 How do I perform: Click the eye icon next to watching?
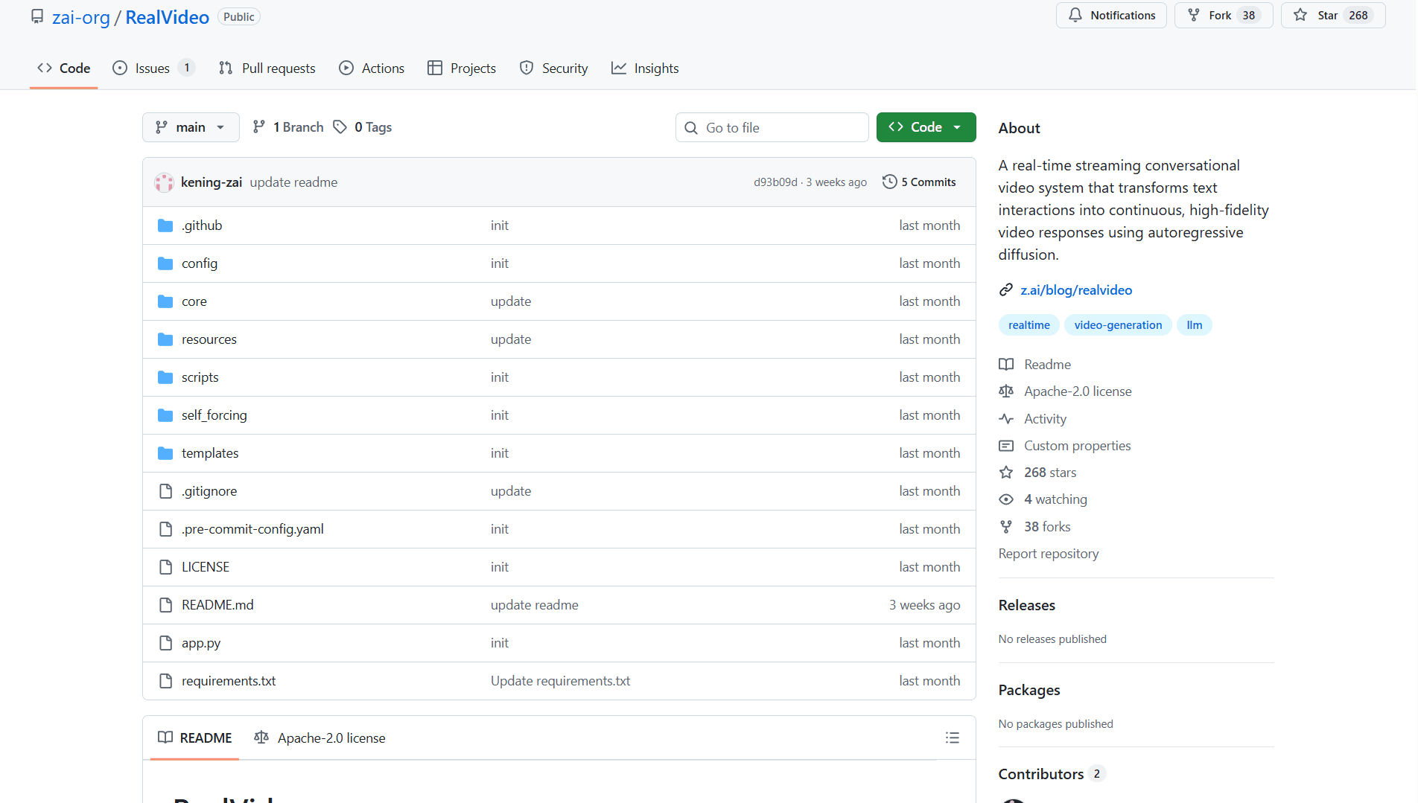pos(1006,499)
